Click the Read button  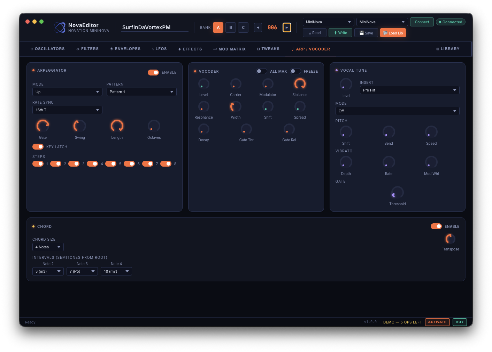click(x=315, y=33)
